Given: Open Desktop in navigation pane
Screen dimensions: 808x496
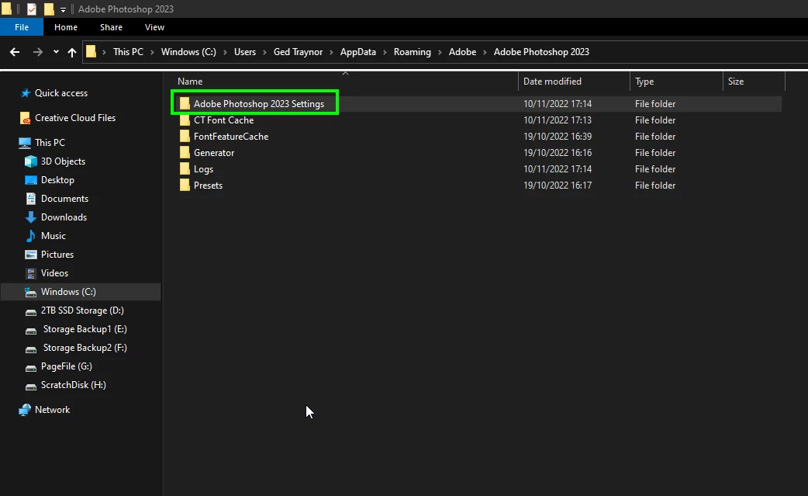Looking at the screenshot, I should [57, 180].
